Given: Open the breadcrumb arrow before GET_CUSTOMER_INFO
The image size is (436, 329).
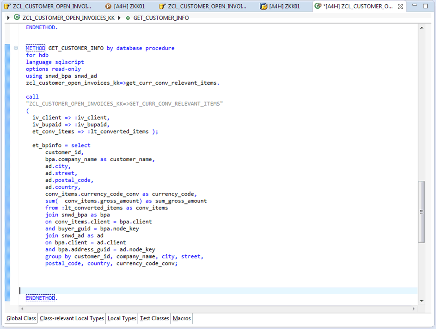Looking at the screenshot, I should tap(119, 18).
